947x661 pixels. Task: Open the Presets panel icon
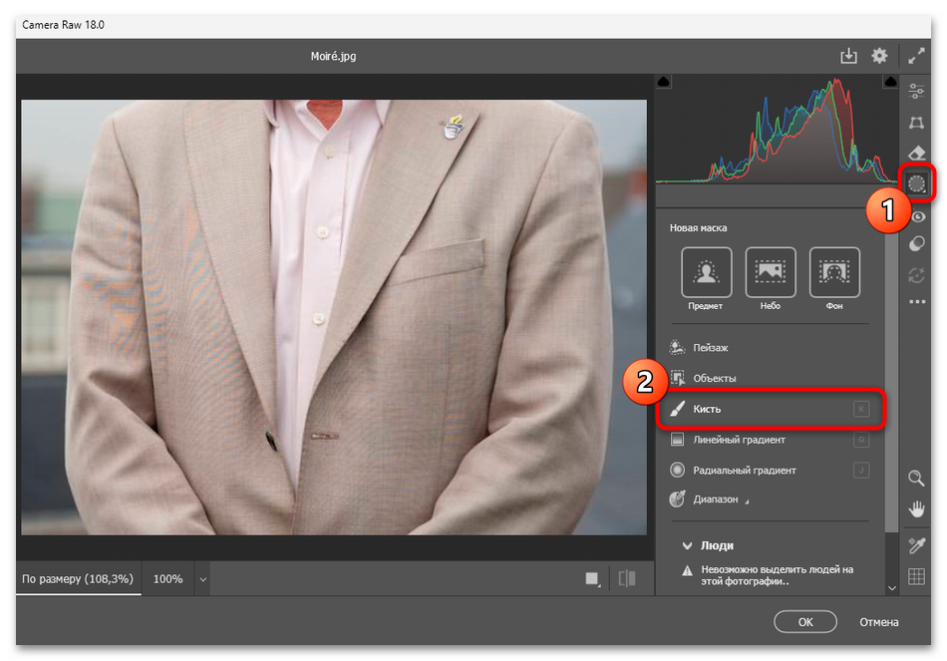(x=916, y=243)
